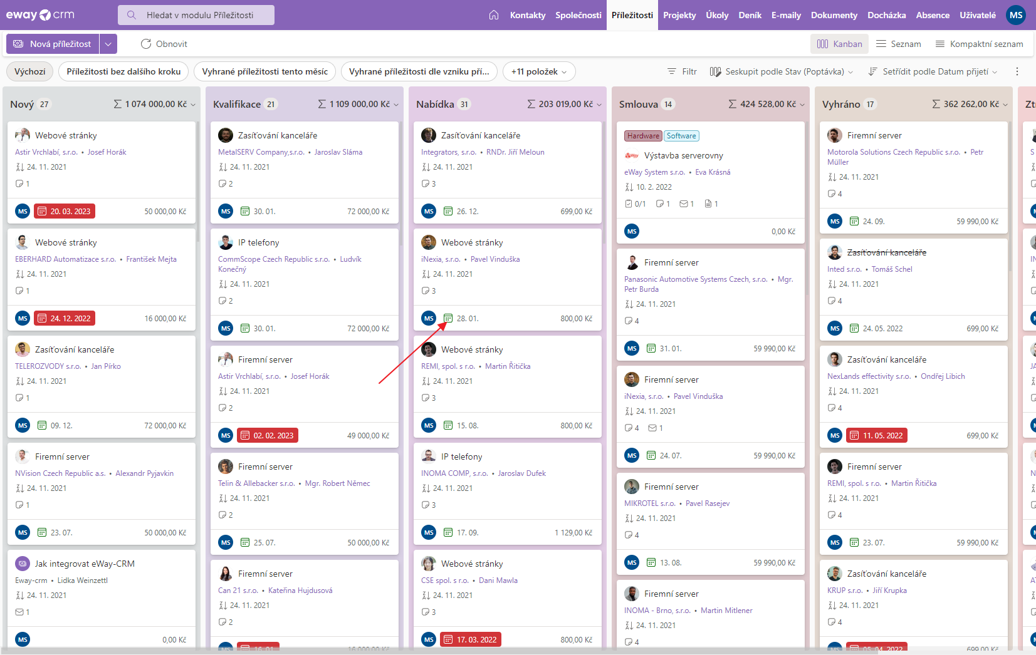This screenshot has width=1036, height=655.
Task: Click comment icon on Výstavba serverovny card
Action: click(659, 204)
